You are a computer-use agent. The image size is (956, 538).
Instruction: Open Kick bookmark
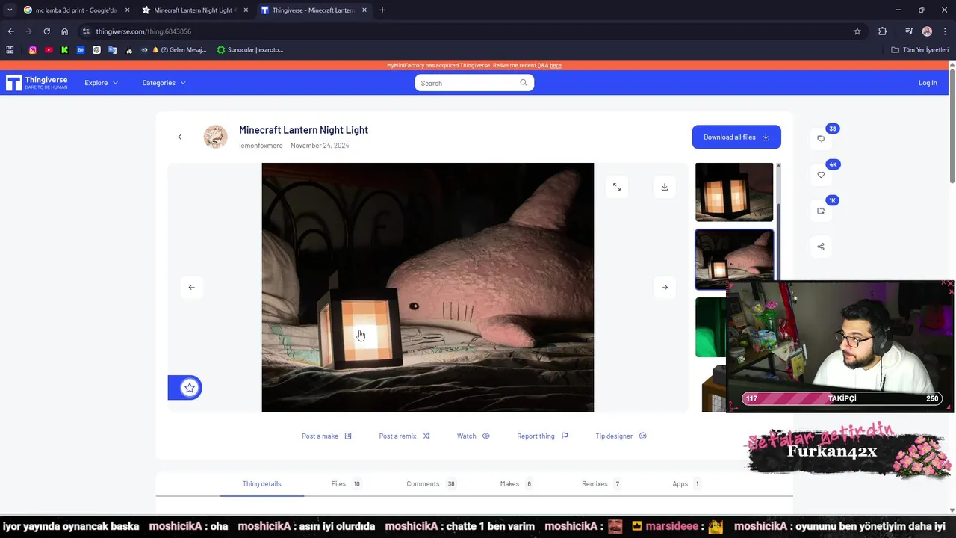tap(64, 50)
